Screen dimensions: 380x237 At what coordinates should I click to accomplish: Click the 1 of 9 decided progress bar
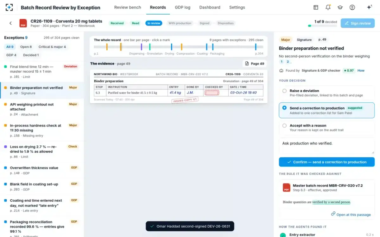[322, 26]
